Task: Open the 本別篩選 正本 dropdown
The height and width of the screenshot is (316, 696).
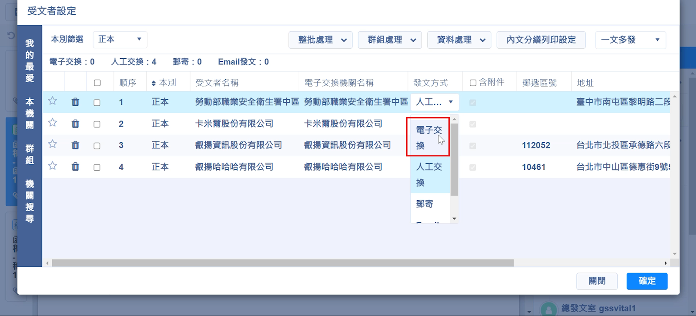Action: (x=120, y=40)
